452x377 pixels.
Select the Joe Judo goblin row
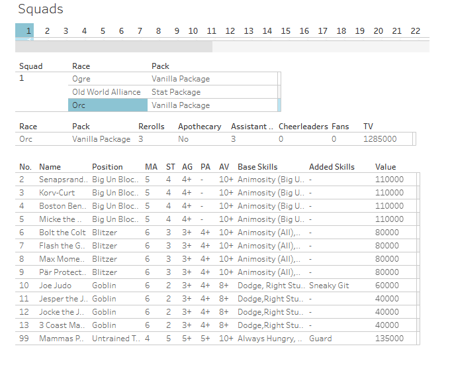55,286
